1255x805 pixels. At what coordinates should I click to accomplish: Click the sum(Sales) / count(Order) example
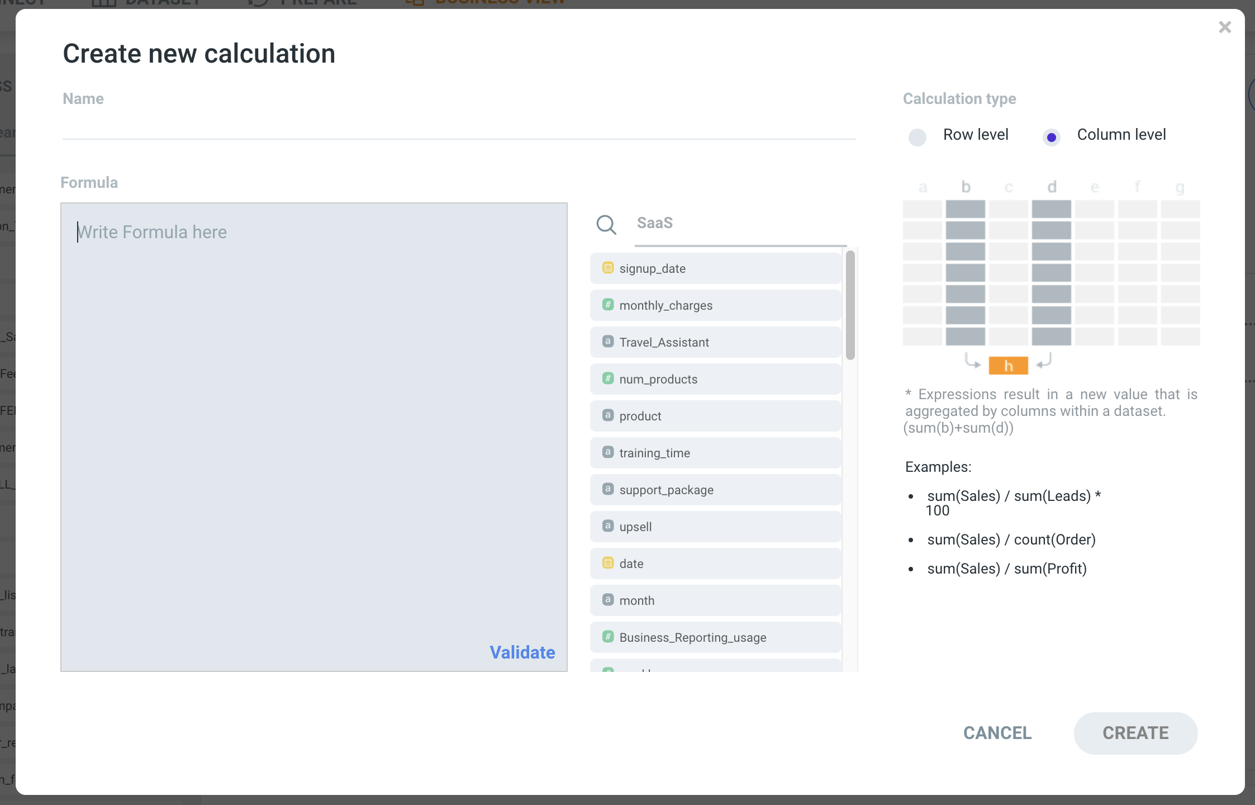[x=1011, y=539]
